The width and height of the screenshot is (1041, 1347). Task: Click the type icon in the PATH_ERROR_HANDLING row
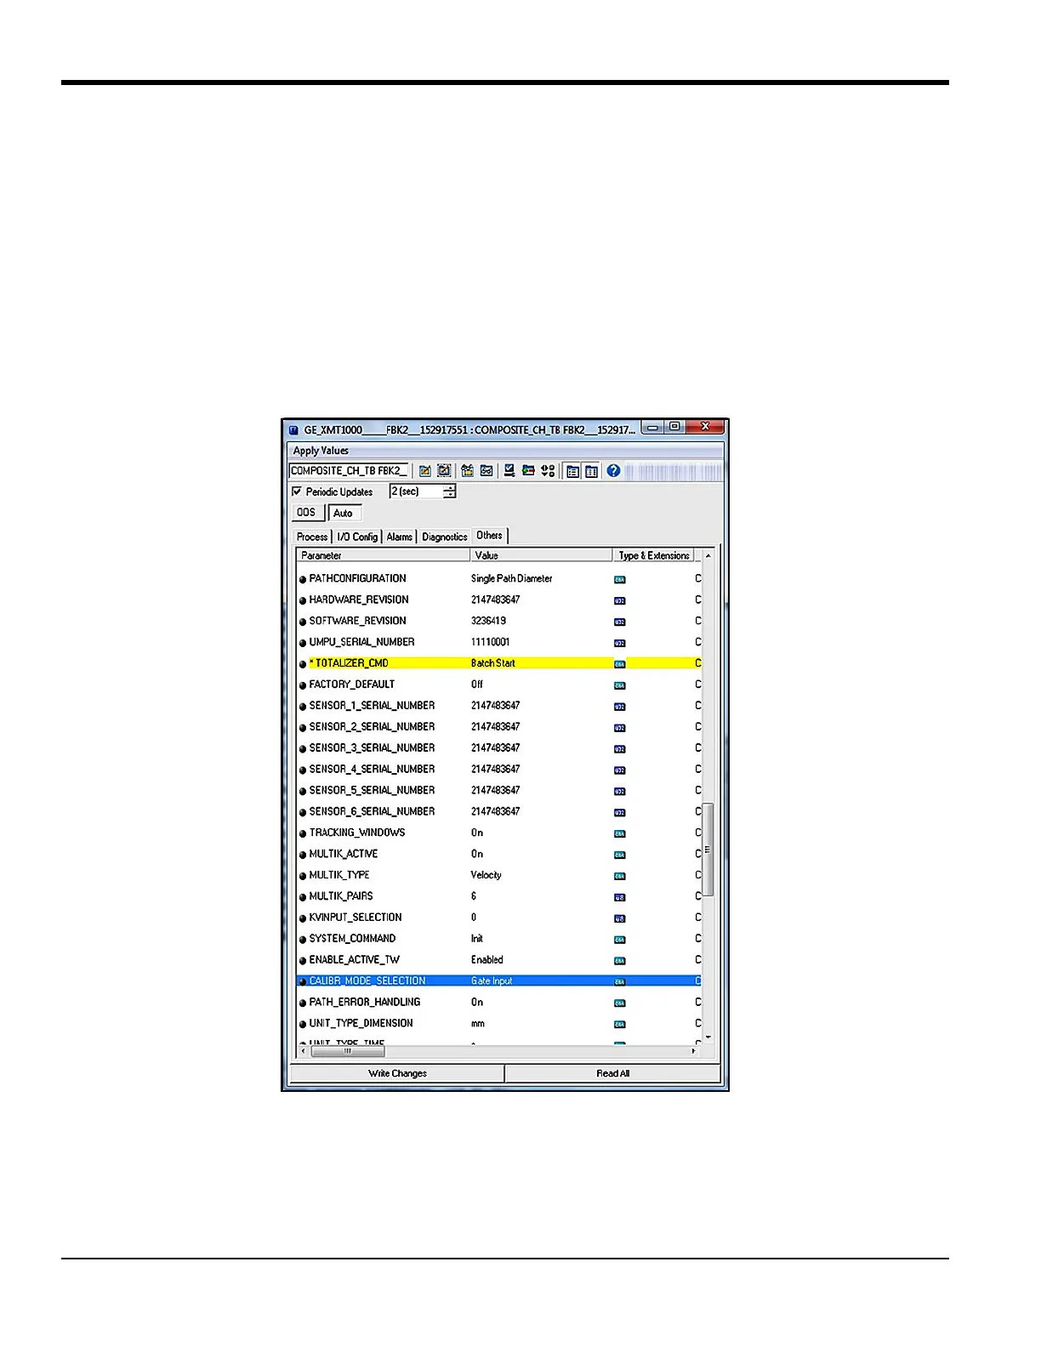pos(620,1003)
